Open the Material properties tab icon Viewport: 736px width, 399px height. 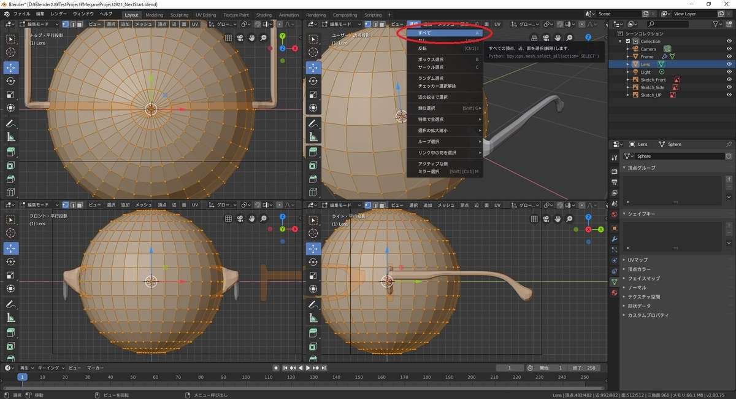click(x=614, y=292)
